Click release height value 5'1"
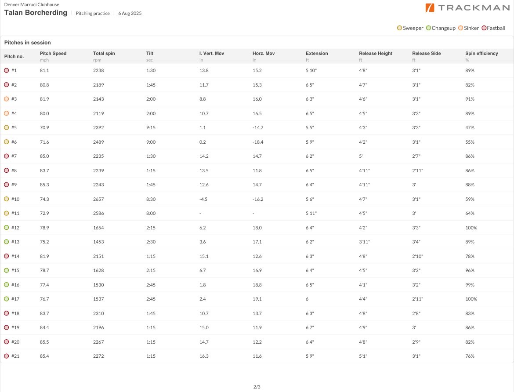 tap(363, 356)
